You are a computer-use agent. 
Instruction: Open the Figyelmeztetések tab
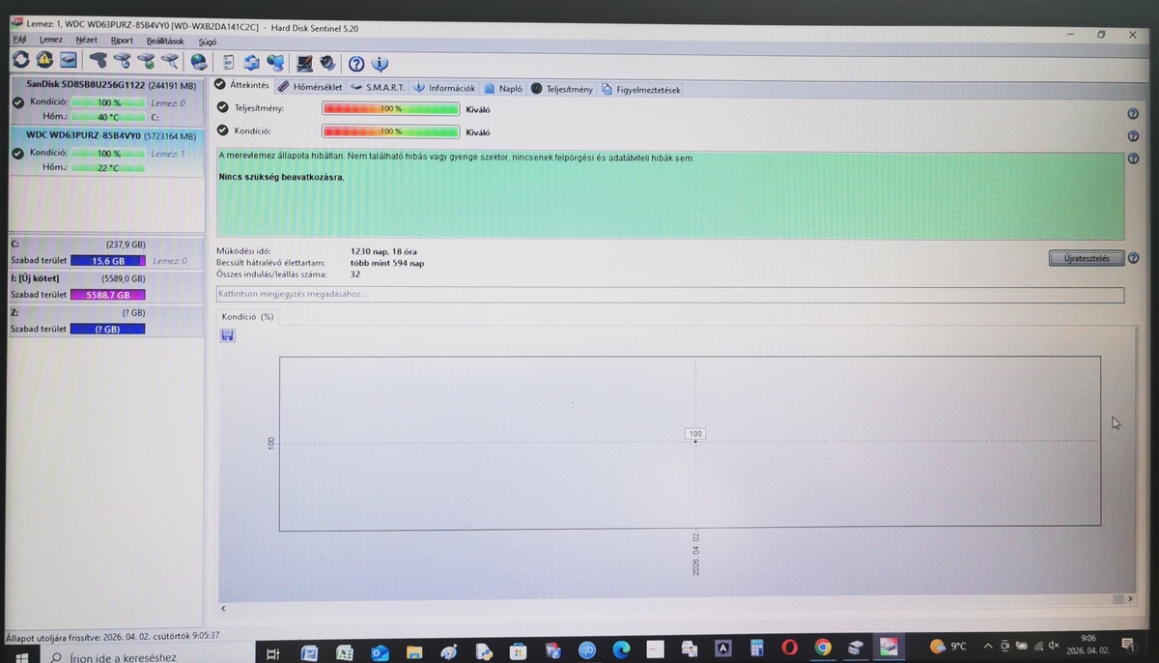coord(641,90)
